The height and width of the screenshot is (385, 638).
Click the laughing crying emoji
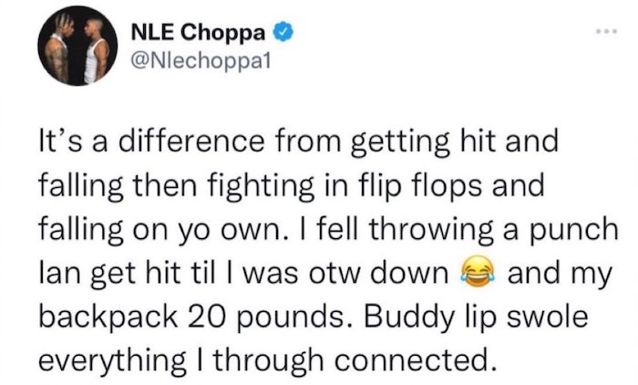coord(478,272)
